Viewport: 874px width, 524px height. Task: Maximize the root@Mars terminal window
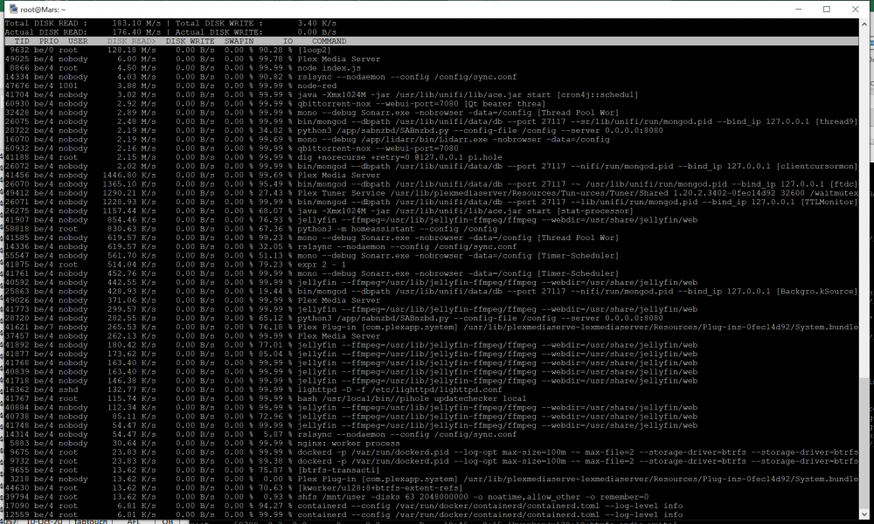pos(827,9)
